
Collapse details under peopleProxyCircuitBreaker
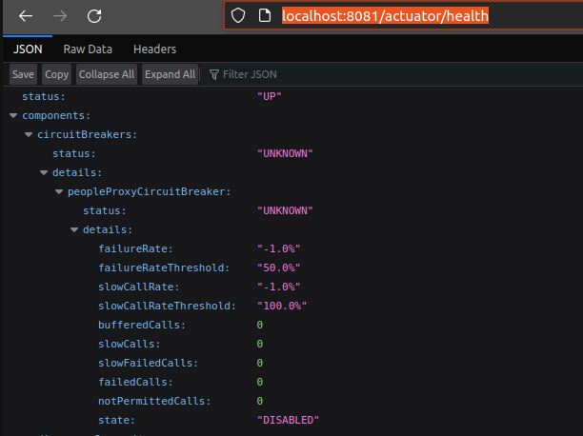pyautogui.click(x=74, y=229)
